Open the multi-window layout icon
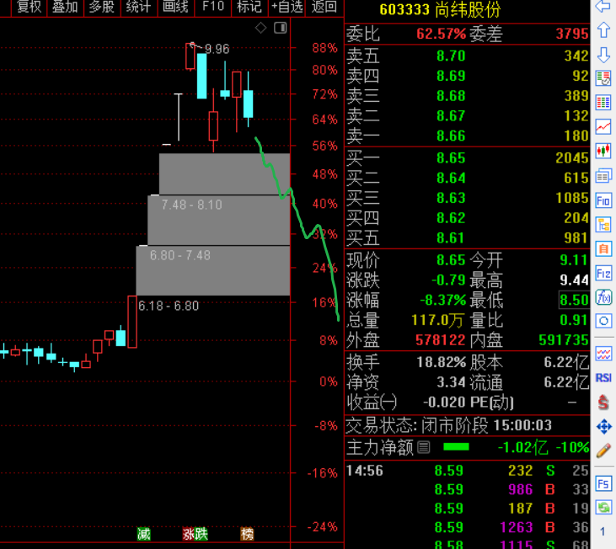 click(x=603, y=176)
